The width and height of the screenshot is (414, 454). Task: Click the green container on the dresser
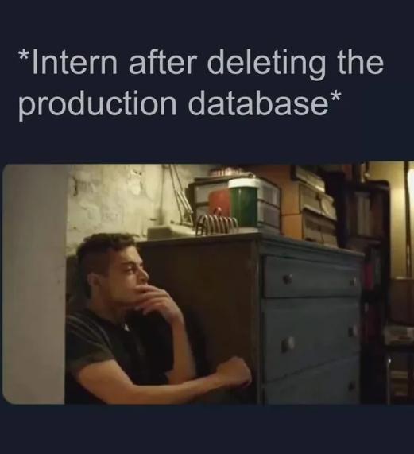pos(244,202)
